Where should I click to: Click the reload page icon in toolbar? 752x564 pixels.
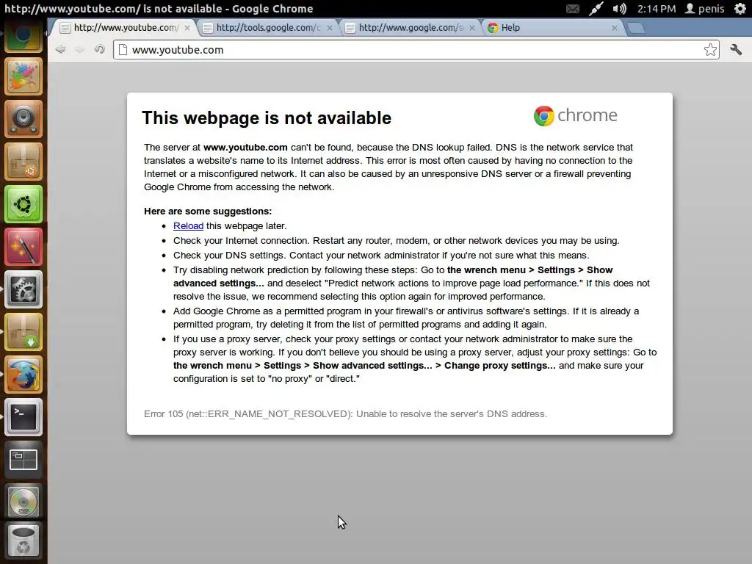pyautogui.click(x=99, y=49)
